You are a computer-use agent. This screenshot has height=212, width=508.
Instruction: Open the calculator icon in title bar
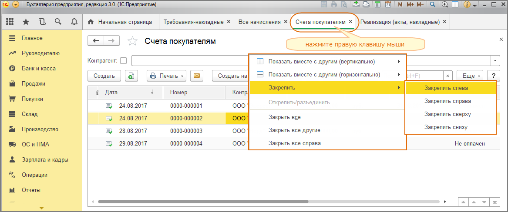[x=377, y=5]
